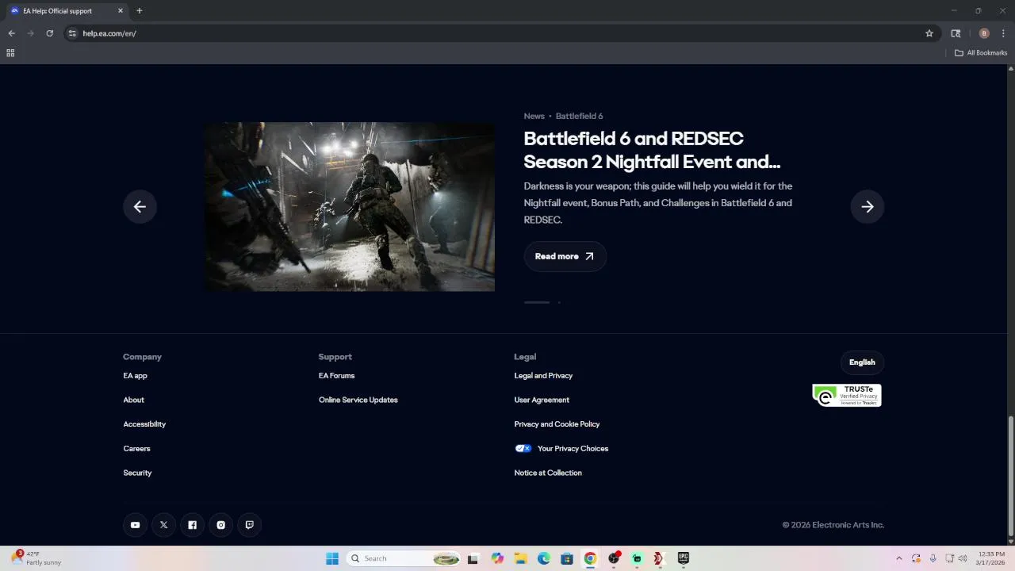
Task: Open EA's Twitch channel icon
Action: 249,525
